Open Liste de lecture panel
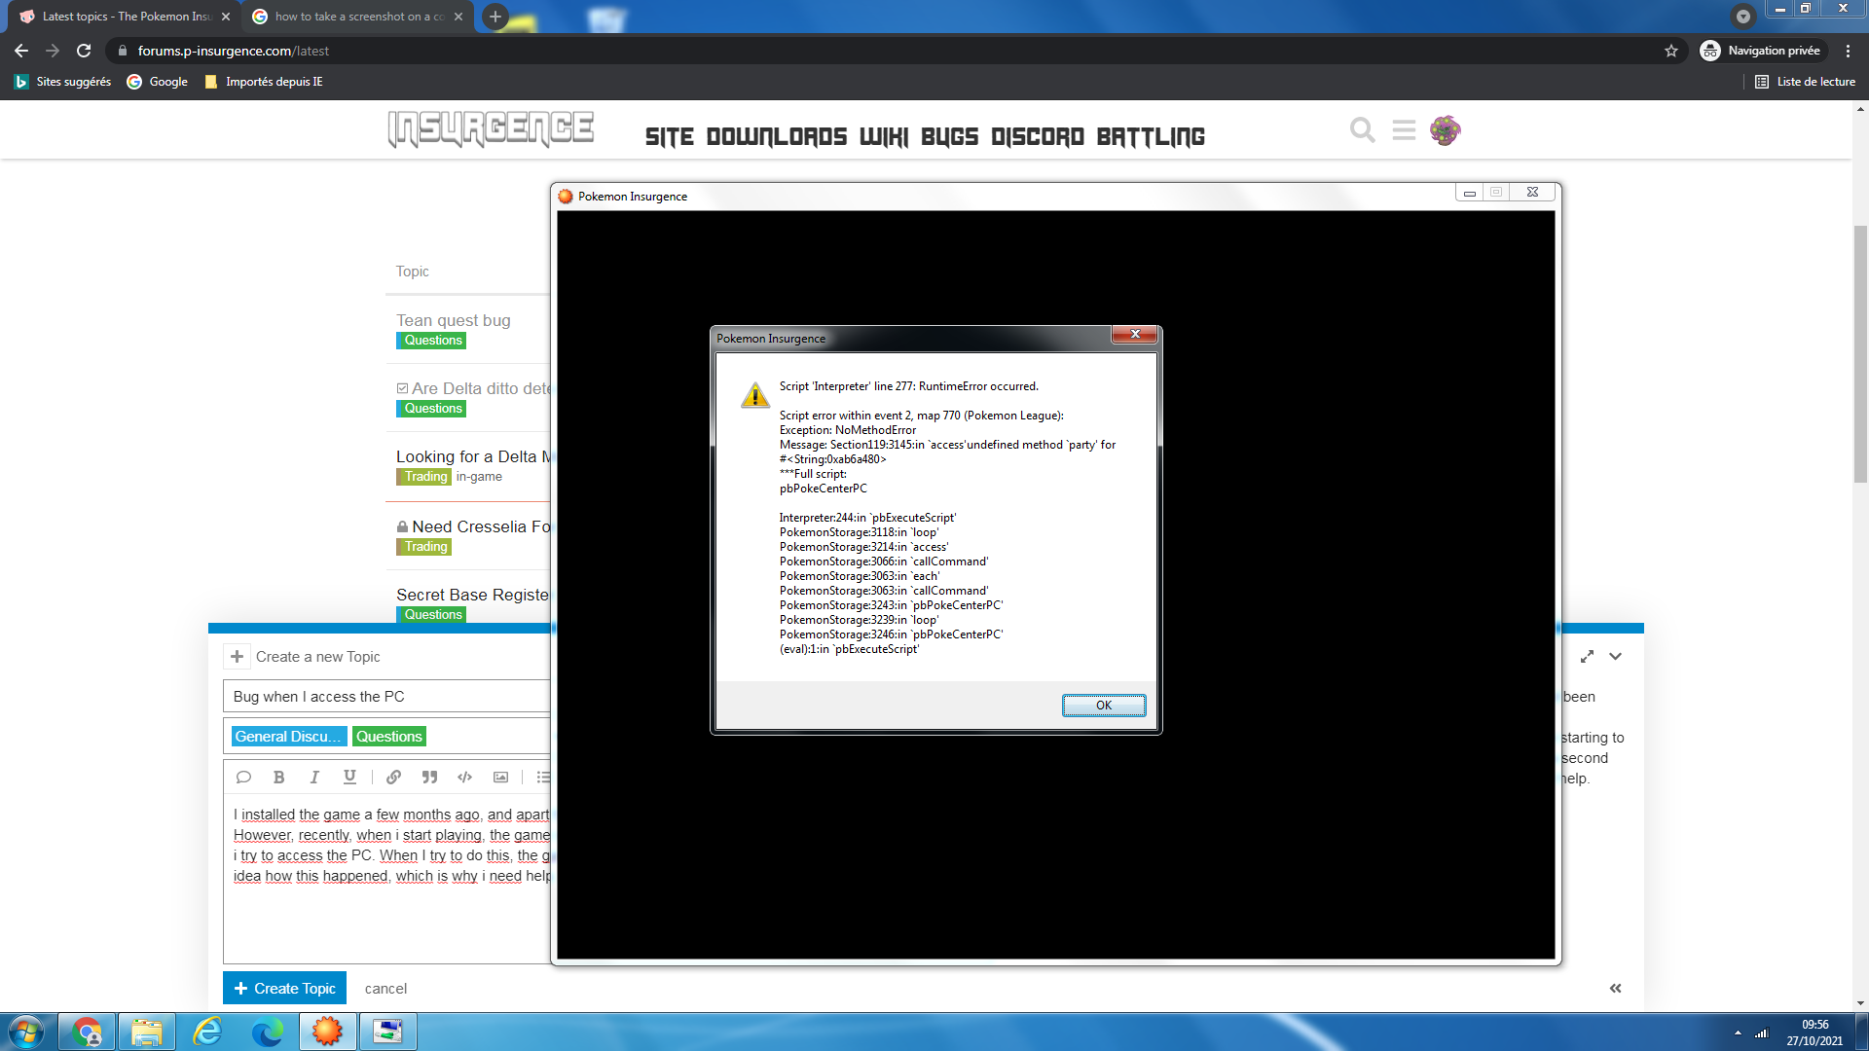 [1805, 82]
